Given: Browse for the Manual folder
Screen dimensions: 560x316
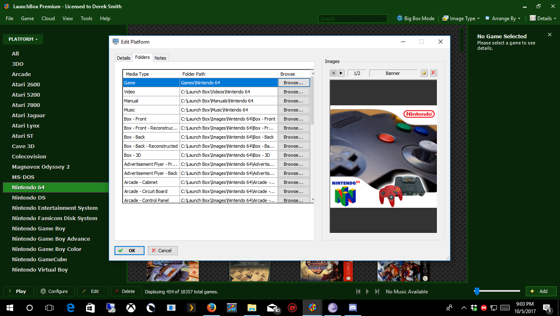Looking at the screenshot, I should 294,101.
